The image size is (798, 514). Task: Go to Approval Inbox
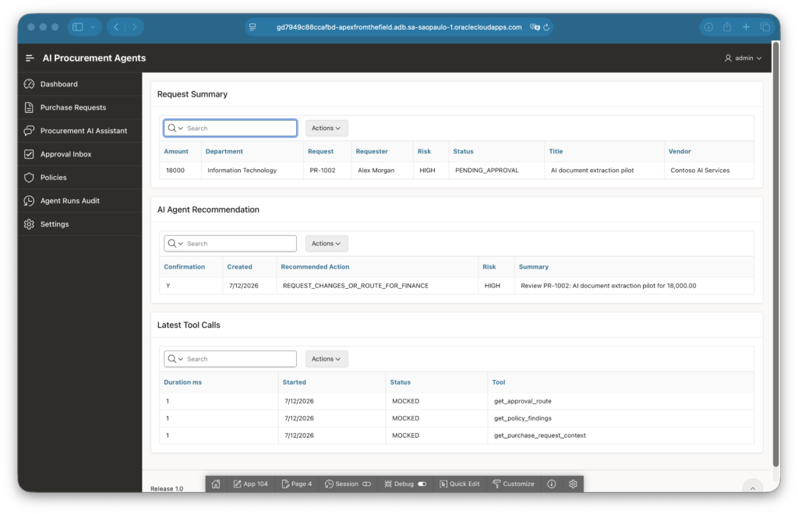pos(80,154)
